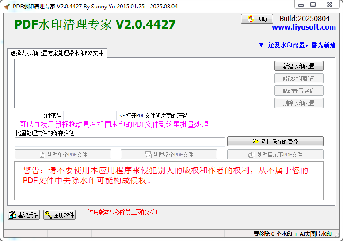This screenshot has height=241, width=343.
Task: Click 注册软件 register button
Action: (60, 215)
